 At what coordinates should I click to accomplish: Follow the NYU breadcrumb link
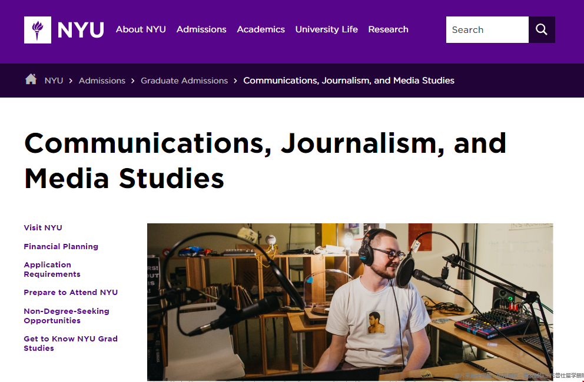(54, 81)
